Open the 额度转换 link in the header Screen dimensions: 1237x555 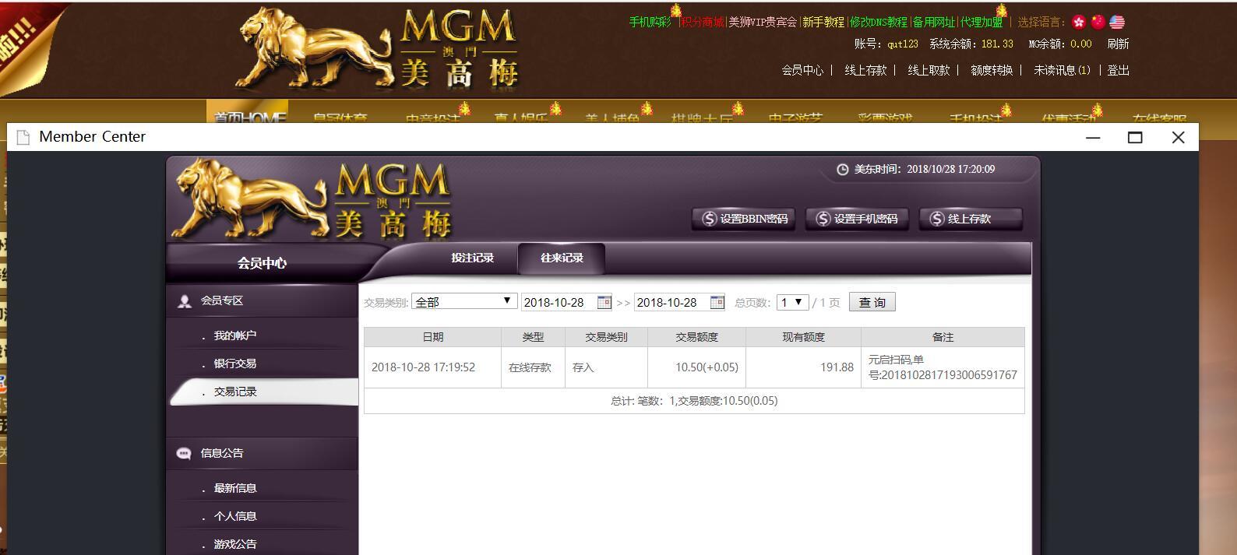pyautogui.click(x=992, y=70)
